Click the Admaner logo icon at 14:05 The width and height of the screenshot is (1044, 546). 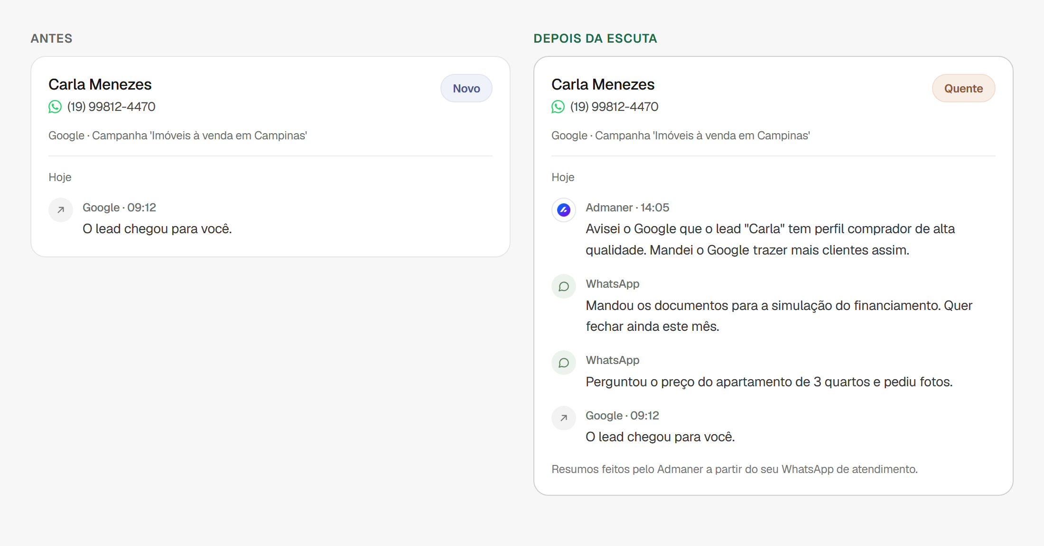pos(564,210)
